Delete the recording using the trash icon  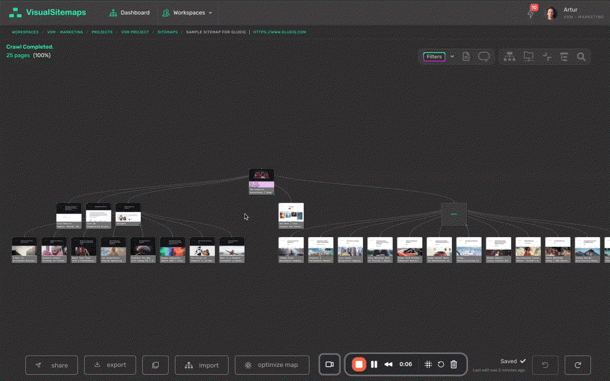click(x=454, y=364)
